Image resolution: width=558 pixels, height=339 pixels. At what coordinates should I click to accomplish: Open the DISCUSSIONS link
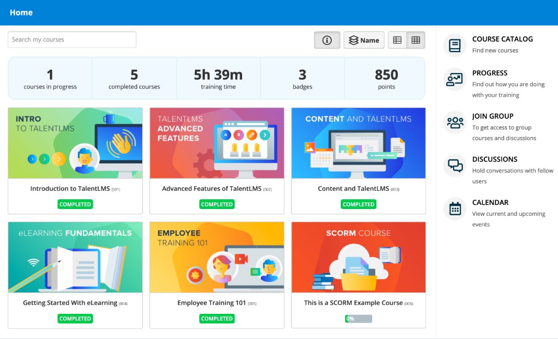click(495, 159)
